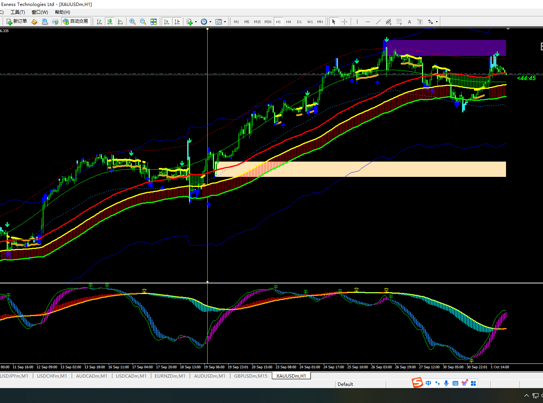Open the 新订单 new order dialog
Viewport: 543px width, 403px height.
click(17, 22)
